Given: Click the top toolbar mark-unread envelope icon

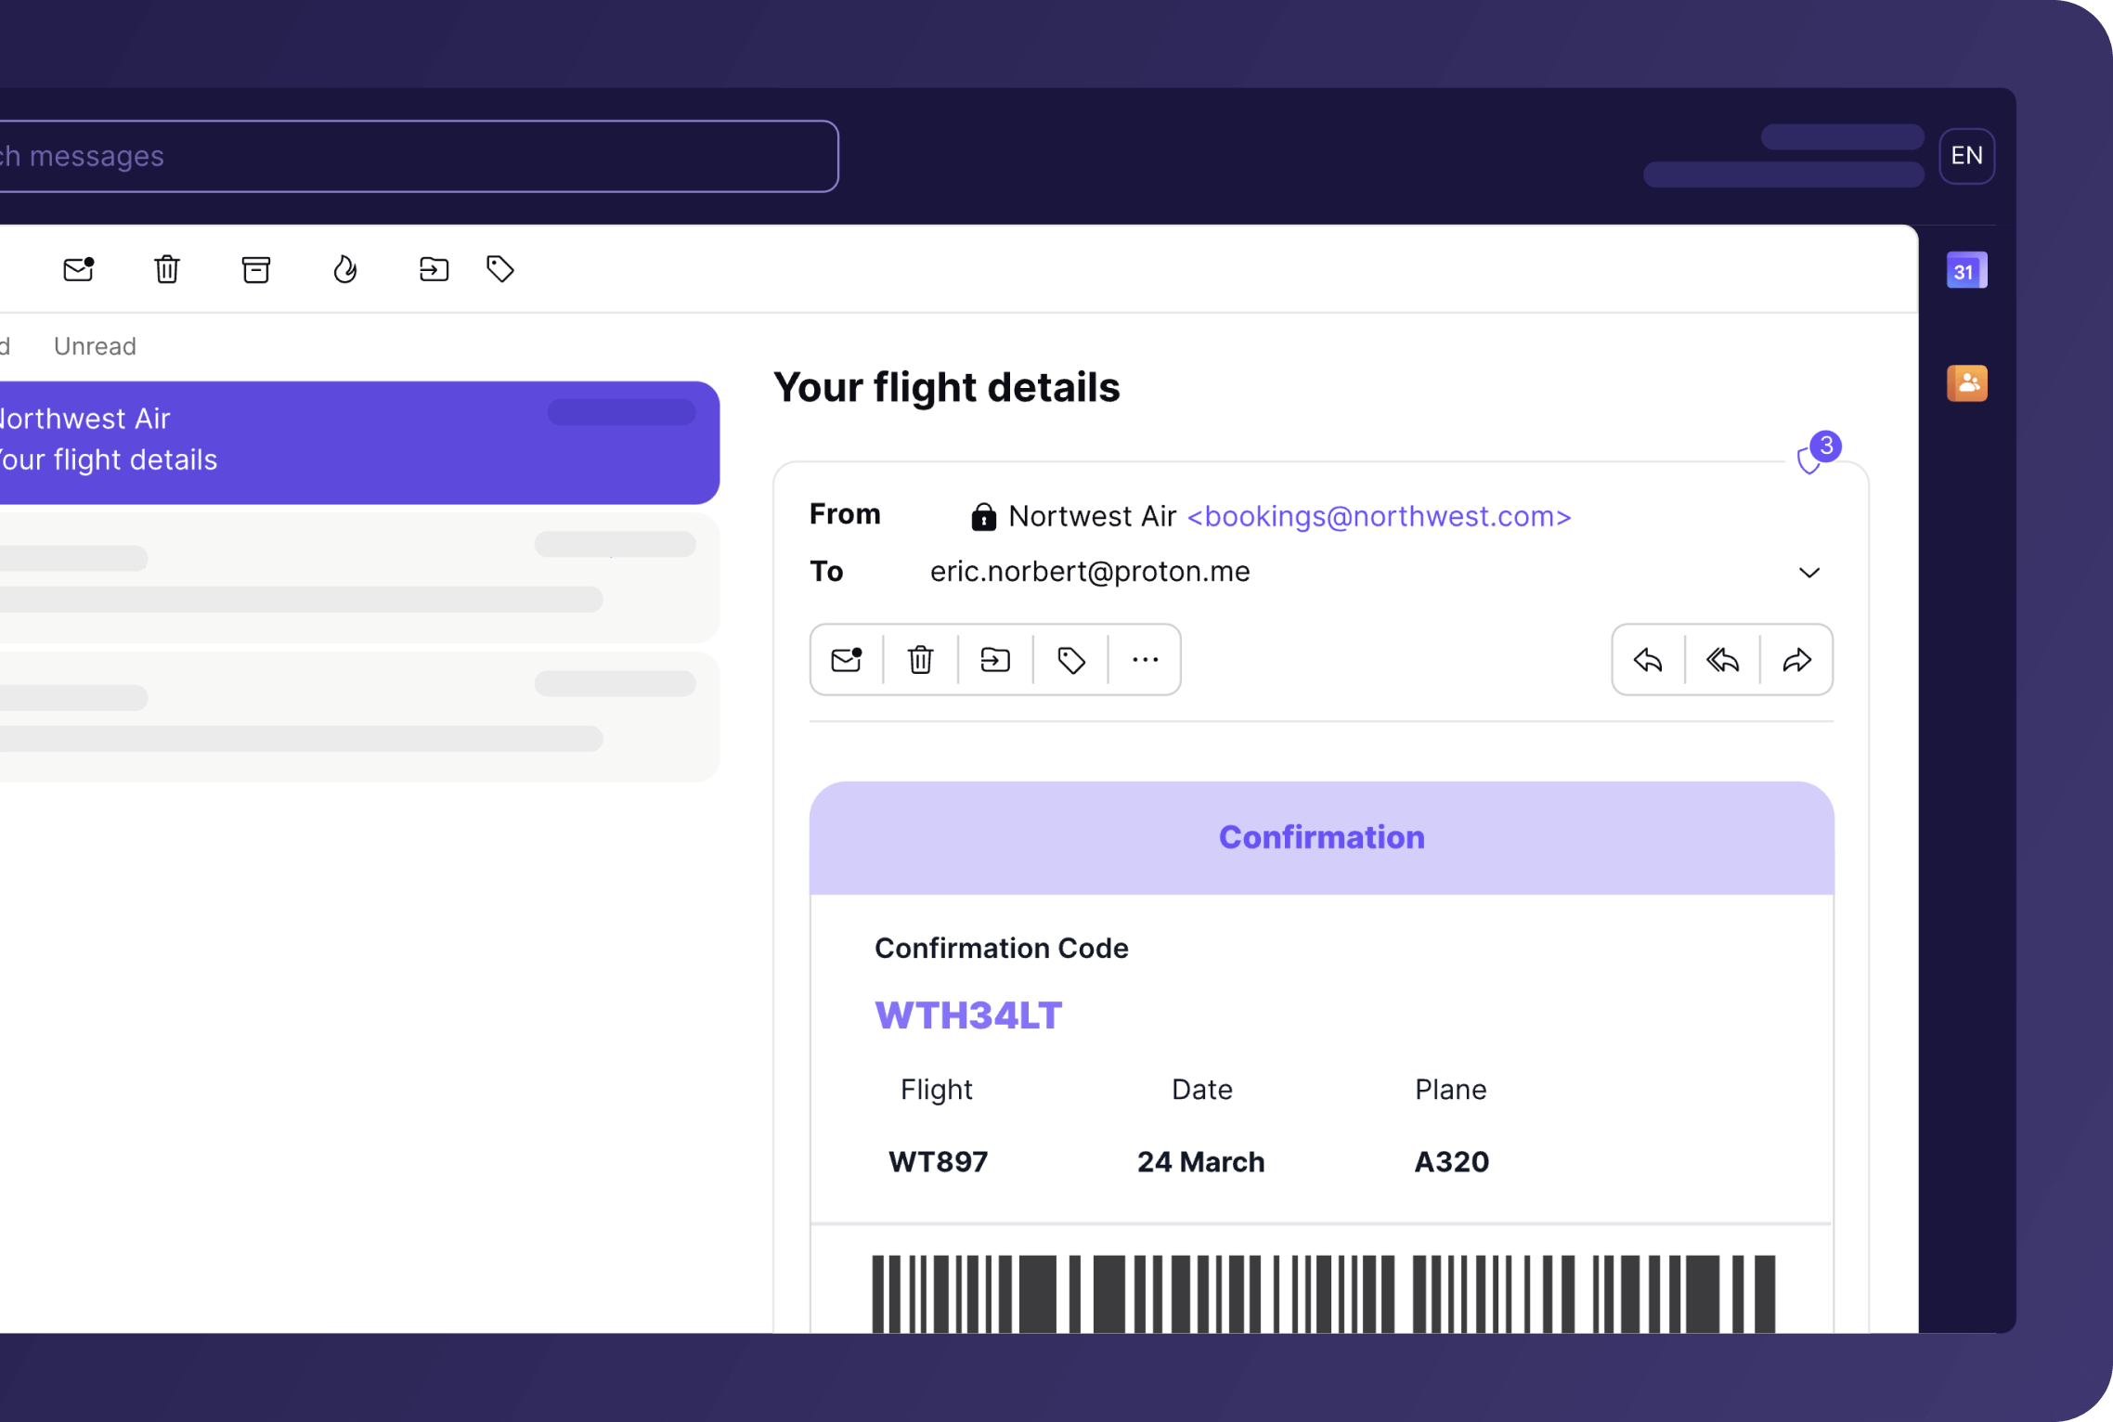Looking at the screenshot, I should [79, 269].
